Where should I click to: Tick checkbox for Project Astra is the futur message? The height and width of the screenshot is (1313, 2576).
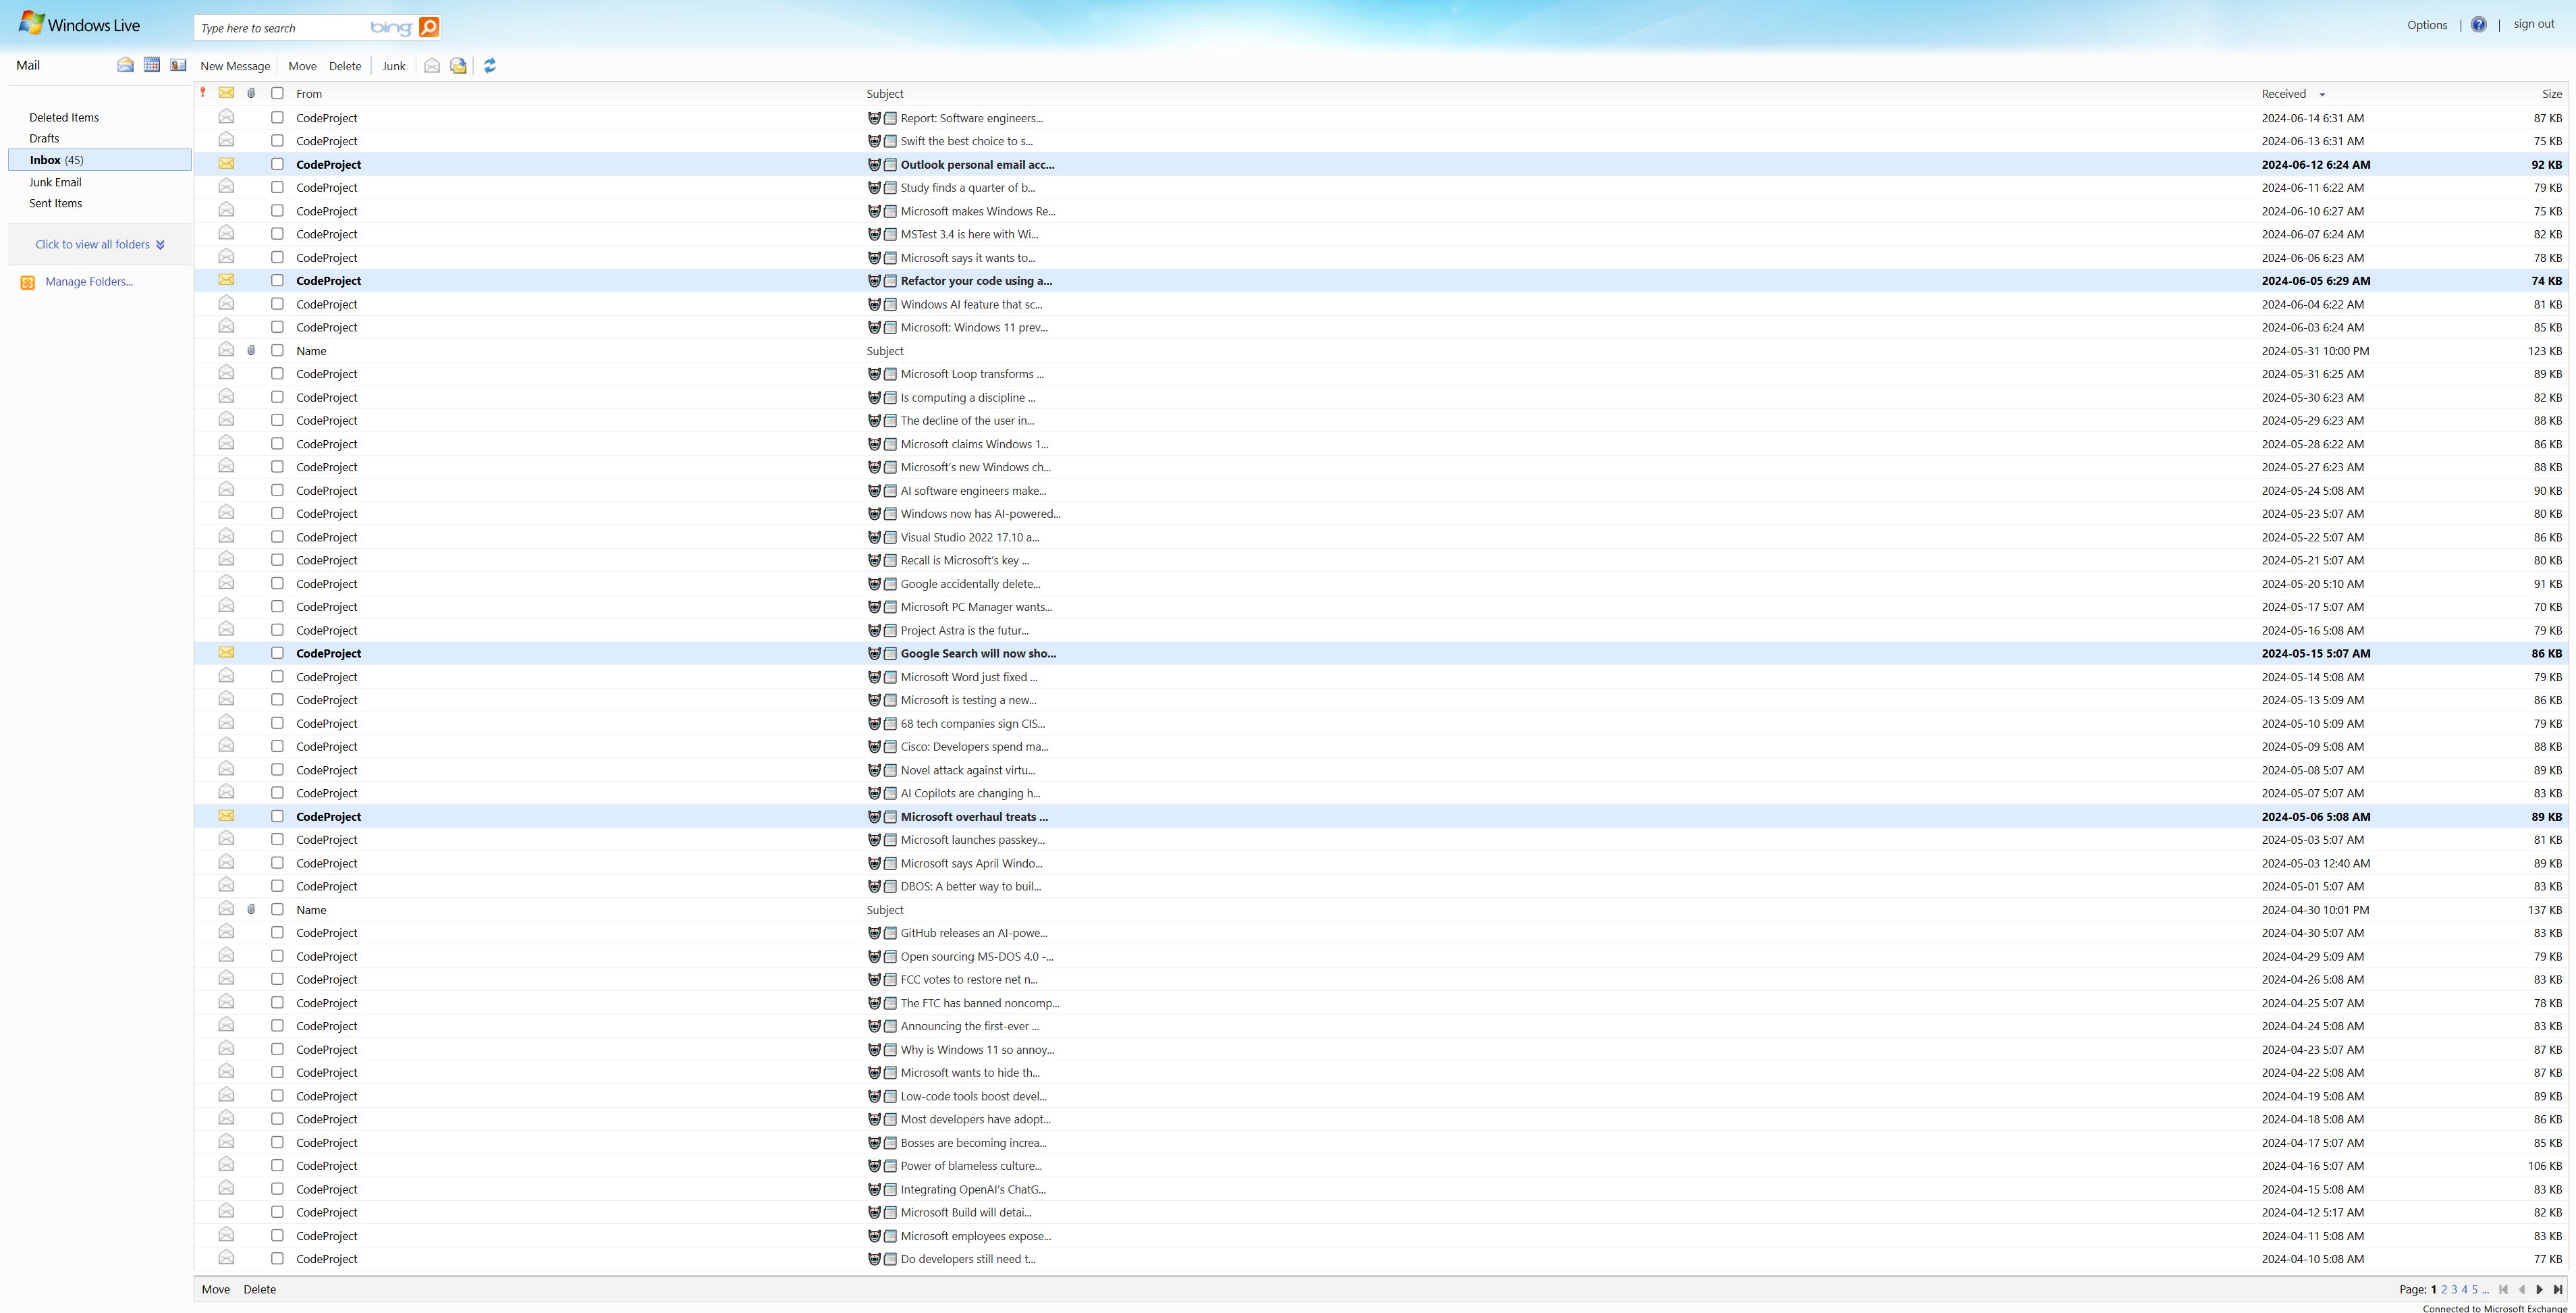tap(277, 629)
